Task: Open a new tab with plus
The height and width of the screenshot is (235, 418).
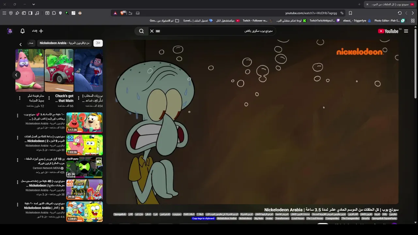Action: (x=359, y=4)
